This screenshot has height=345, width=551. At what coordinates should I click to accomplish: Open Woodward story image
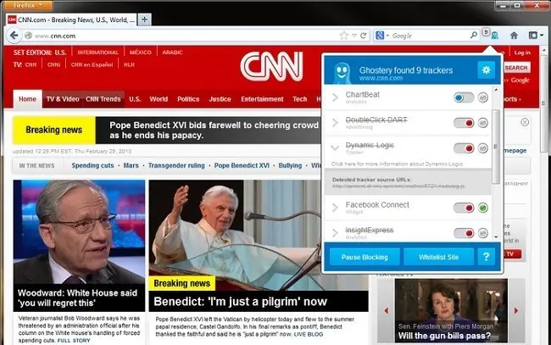click(79, 232)
